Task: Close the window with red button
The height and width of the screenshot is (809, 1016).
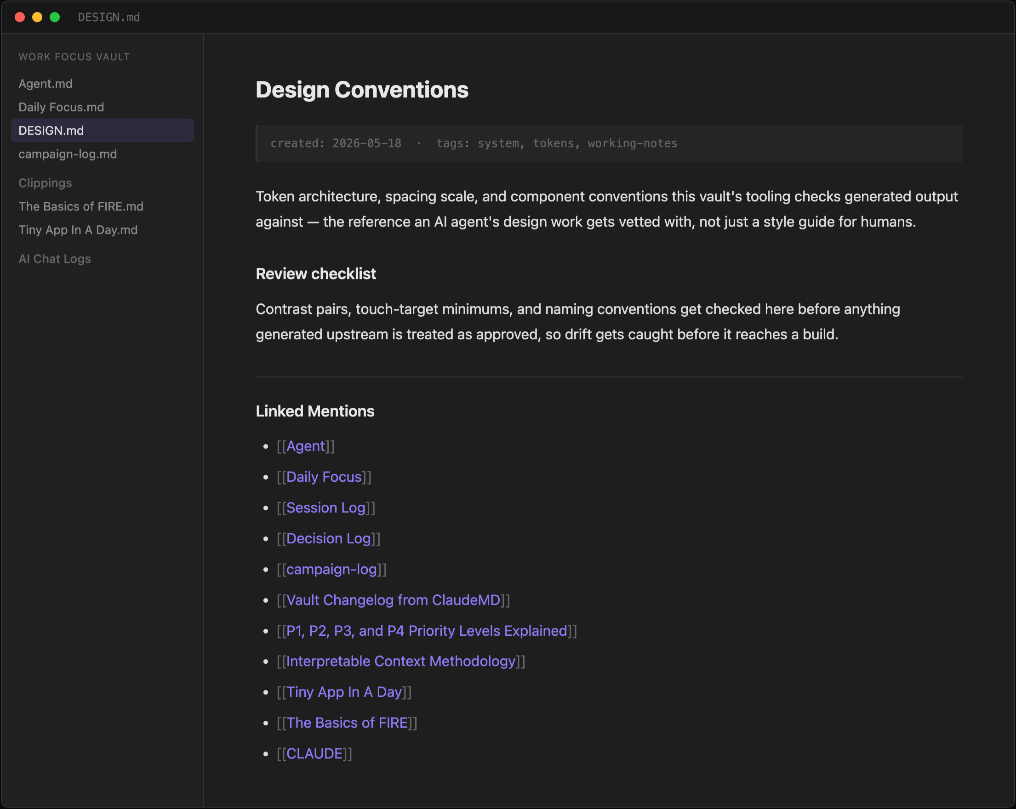Action: click(x=20, y=17)
